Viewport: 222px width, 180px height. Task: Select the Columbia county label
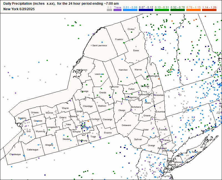(160, 112)
